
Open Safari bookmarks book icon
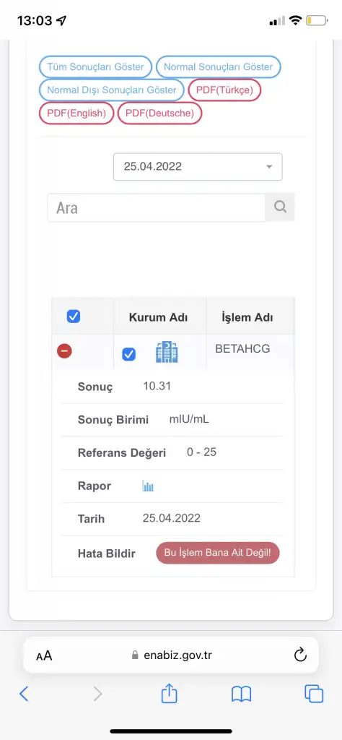pyautogui.click(x=241, y=694)
